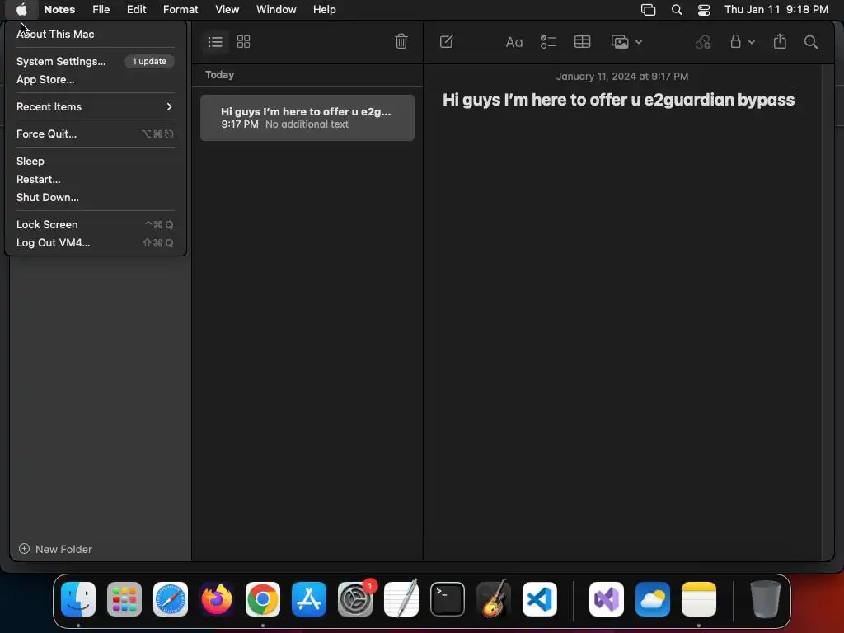Open Control Center in menu bar
Screen dimensions: 844x633
(704, 10)
